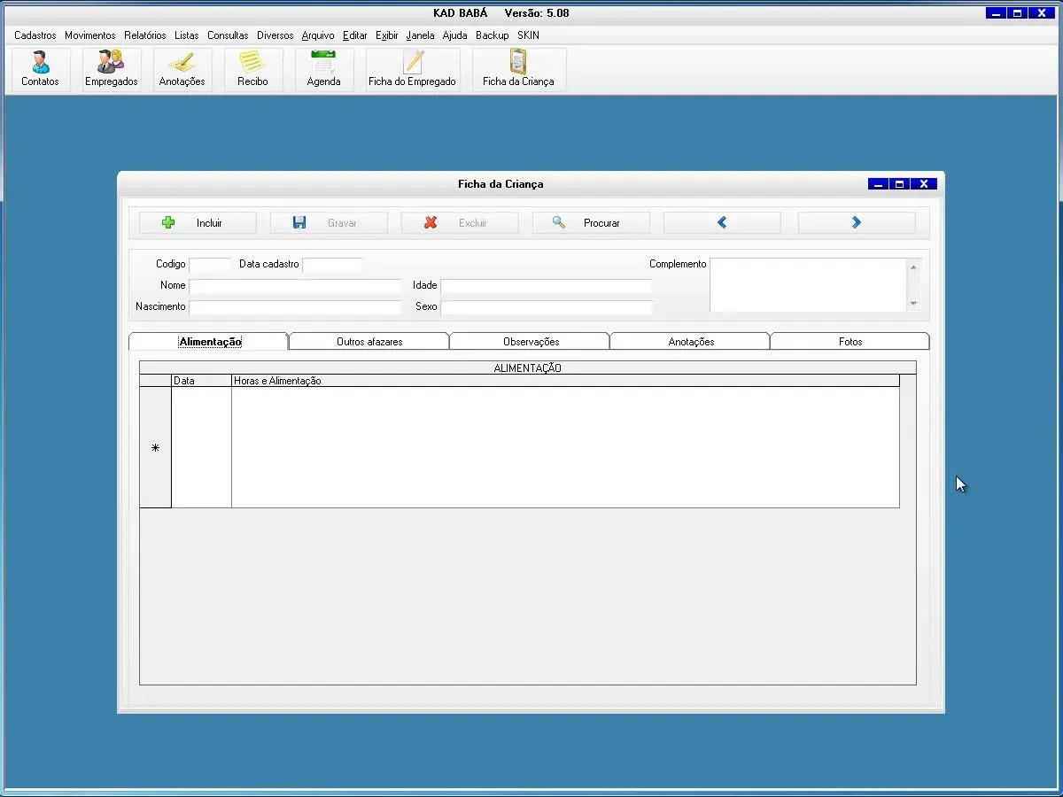Click the Procurar search button
The image size is (1063, 797).
tap(591, 223)
